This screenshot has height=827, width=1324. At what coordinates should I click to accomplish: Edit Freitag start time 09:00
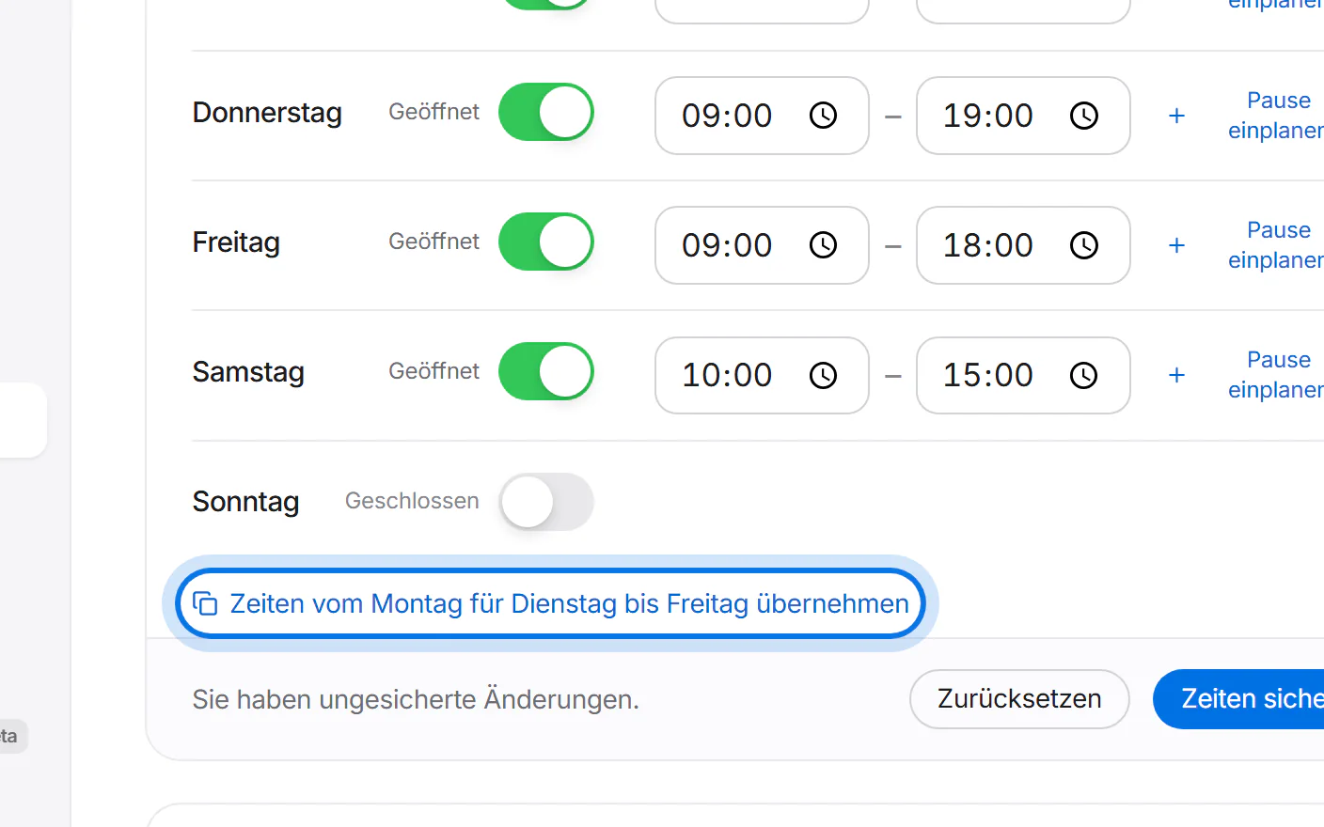(762, 245)
